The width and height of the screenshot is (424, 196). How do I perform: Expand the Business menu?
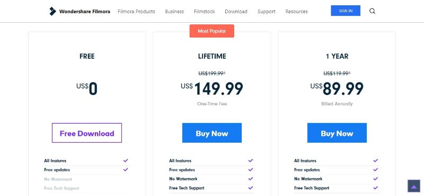174,11
